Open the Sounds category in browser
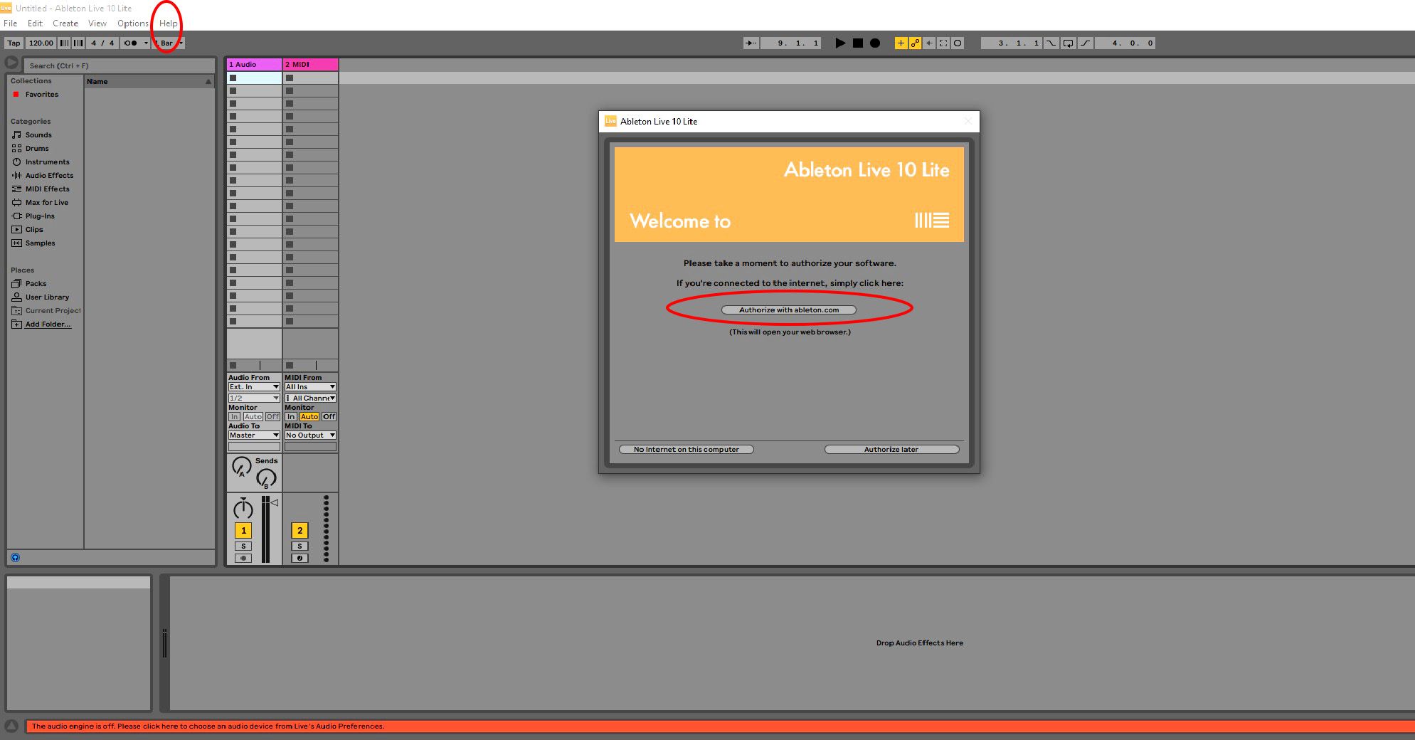This screenshot has height=740, width=1415. [38, 135]
